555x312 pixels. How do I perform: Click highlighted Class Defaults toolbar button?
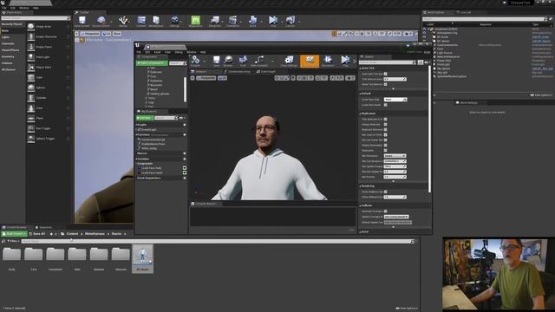pyautogui.click(x=310, y=62)
